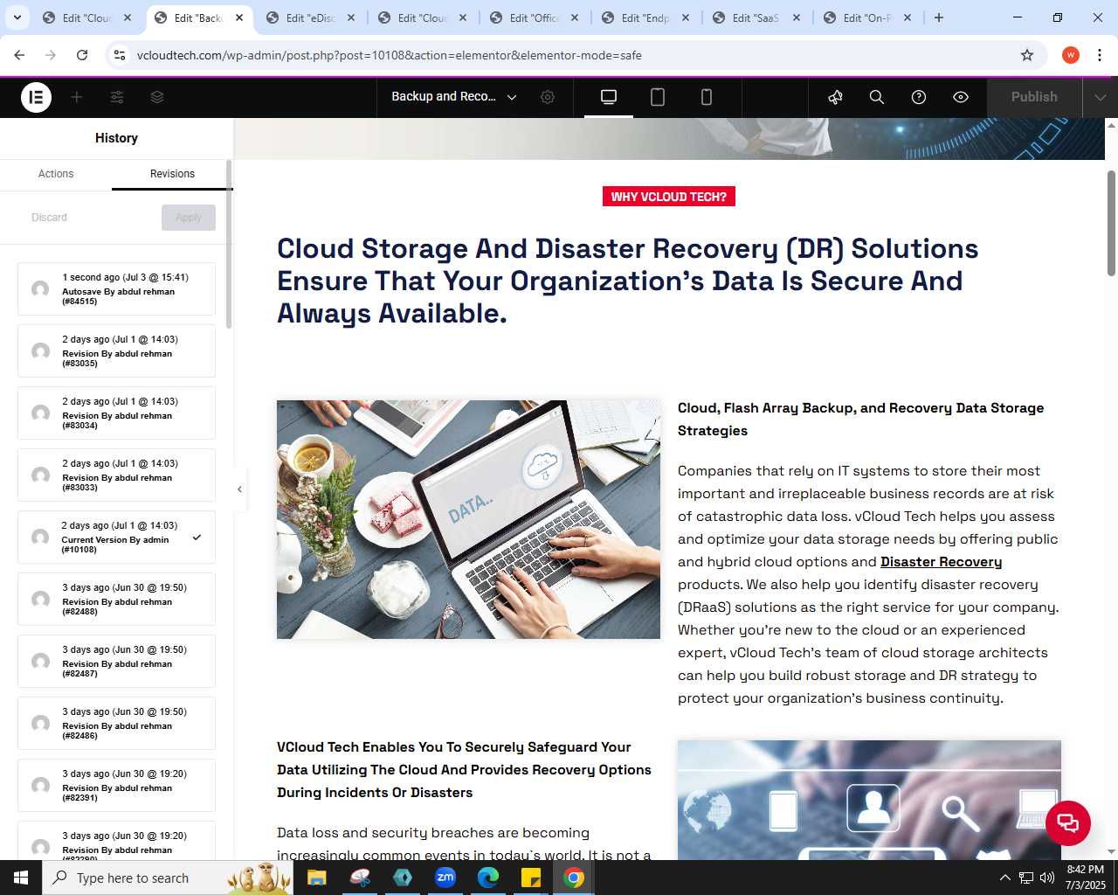The image size is (1118, 895).
Task: Open the Chrome three-dot menu
Action: pyautogui.click(x=1100, y=55)
